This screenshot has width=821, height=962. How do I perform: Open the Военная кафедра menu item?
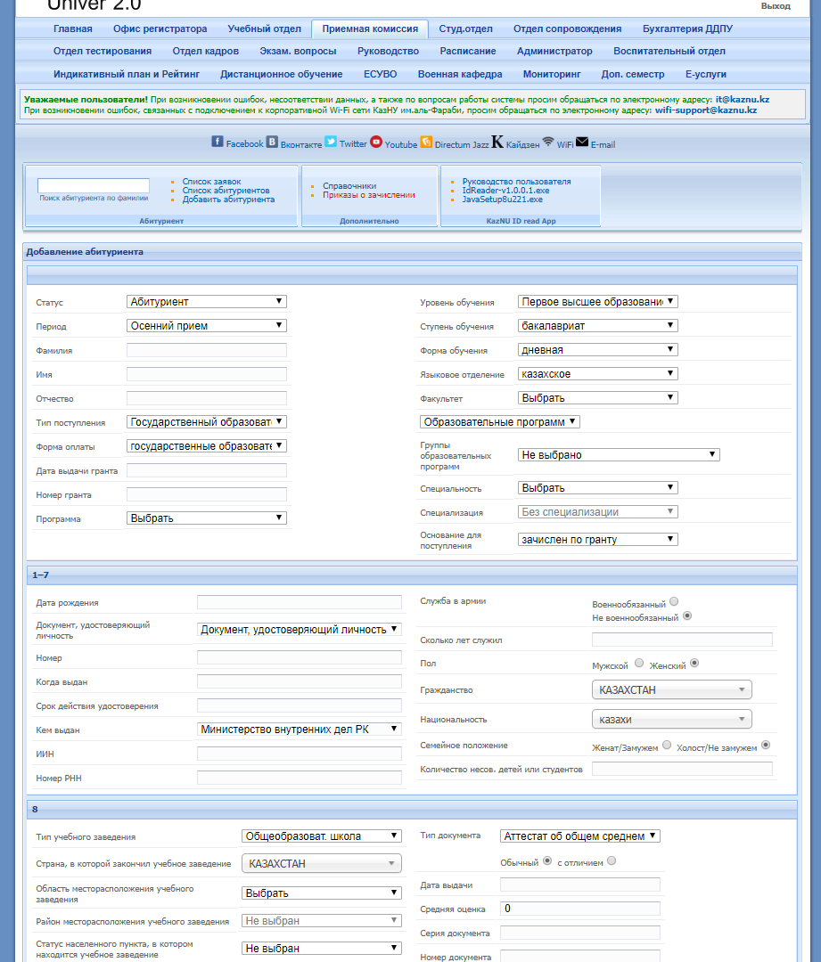pyautogui.click(x=460, y=74)
